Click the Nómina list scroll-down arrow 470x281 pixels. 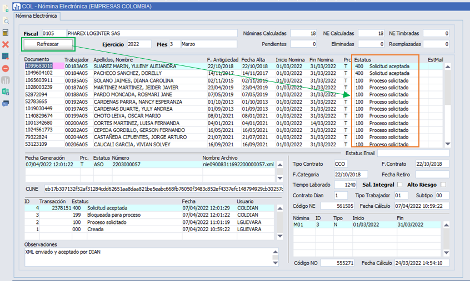point(446,253)
